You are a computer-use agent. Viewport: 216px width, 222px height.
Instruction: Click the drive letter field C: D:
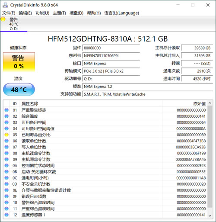pos(111,79)
